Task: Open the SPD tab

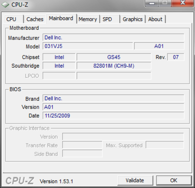Action: (110, 19)
